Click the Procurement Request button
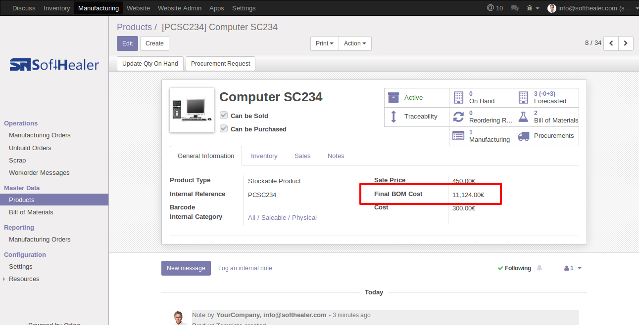Viewport: 639px width, 325px height. pos(221,64)
